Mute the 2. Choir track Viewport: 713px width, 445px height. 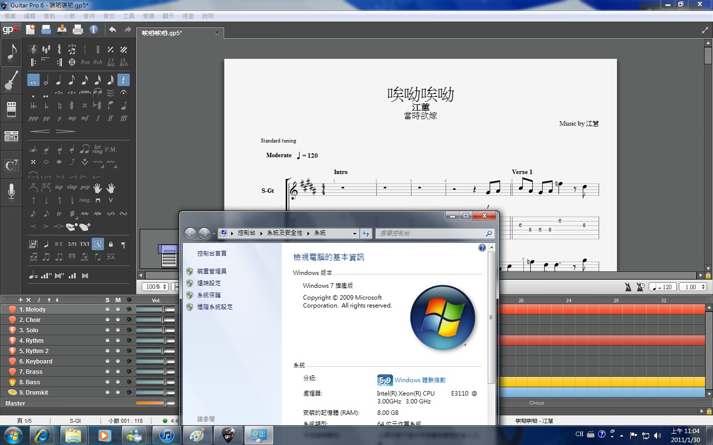tap(118, 319)
